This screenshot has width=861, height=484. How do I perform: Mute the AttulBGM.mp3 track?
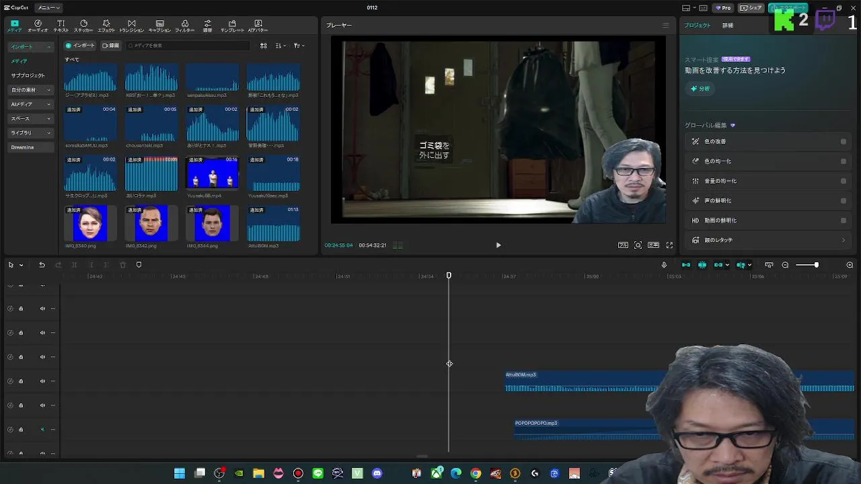click(x=42, y=381)
